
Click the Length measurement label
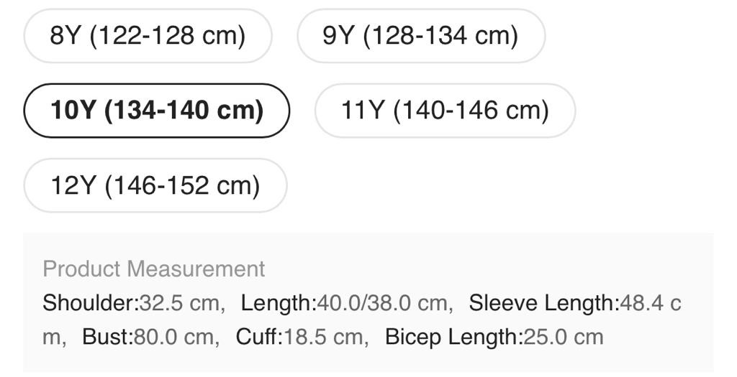pyautogui.click(x=278, y=303)
